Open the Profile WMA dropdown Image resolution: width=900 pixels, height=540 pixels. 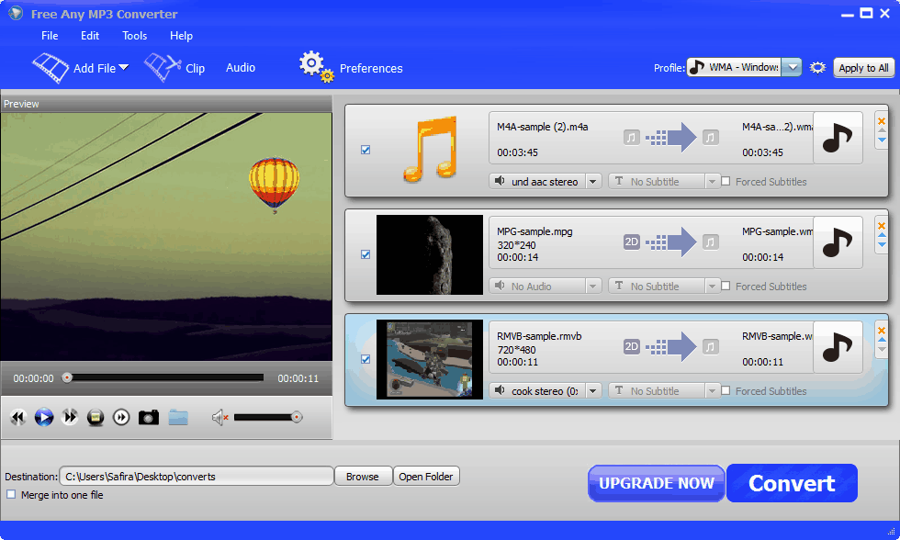pyautogui.click(x=792, y=67)
